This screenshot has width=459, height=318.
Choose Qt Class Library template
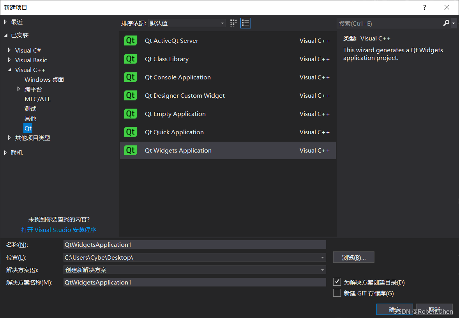point(228,59)
